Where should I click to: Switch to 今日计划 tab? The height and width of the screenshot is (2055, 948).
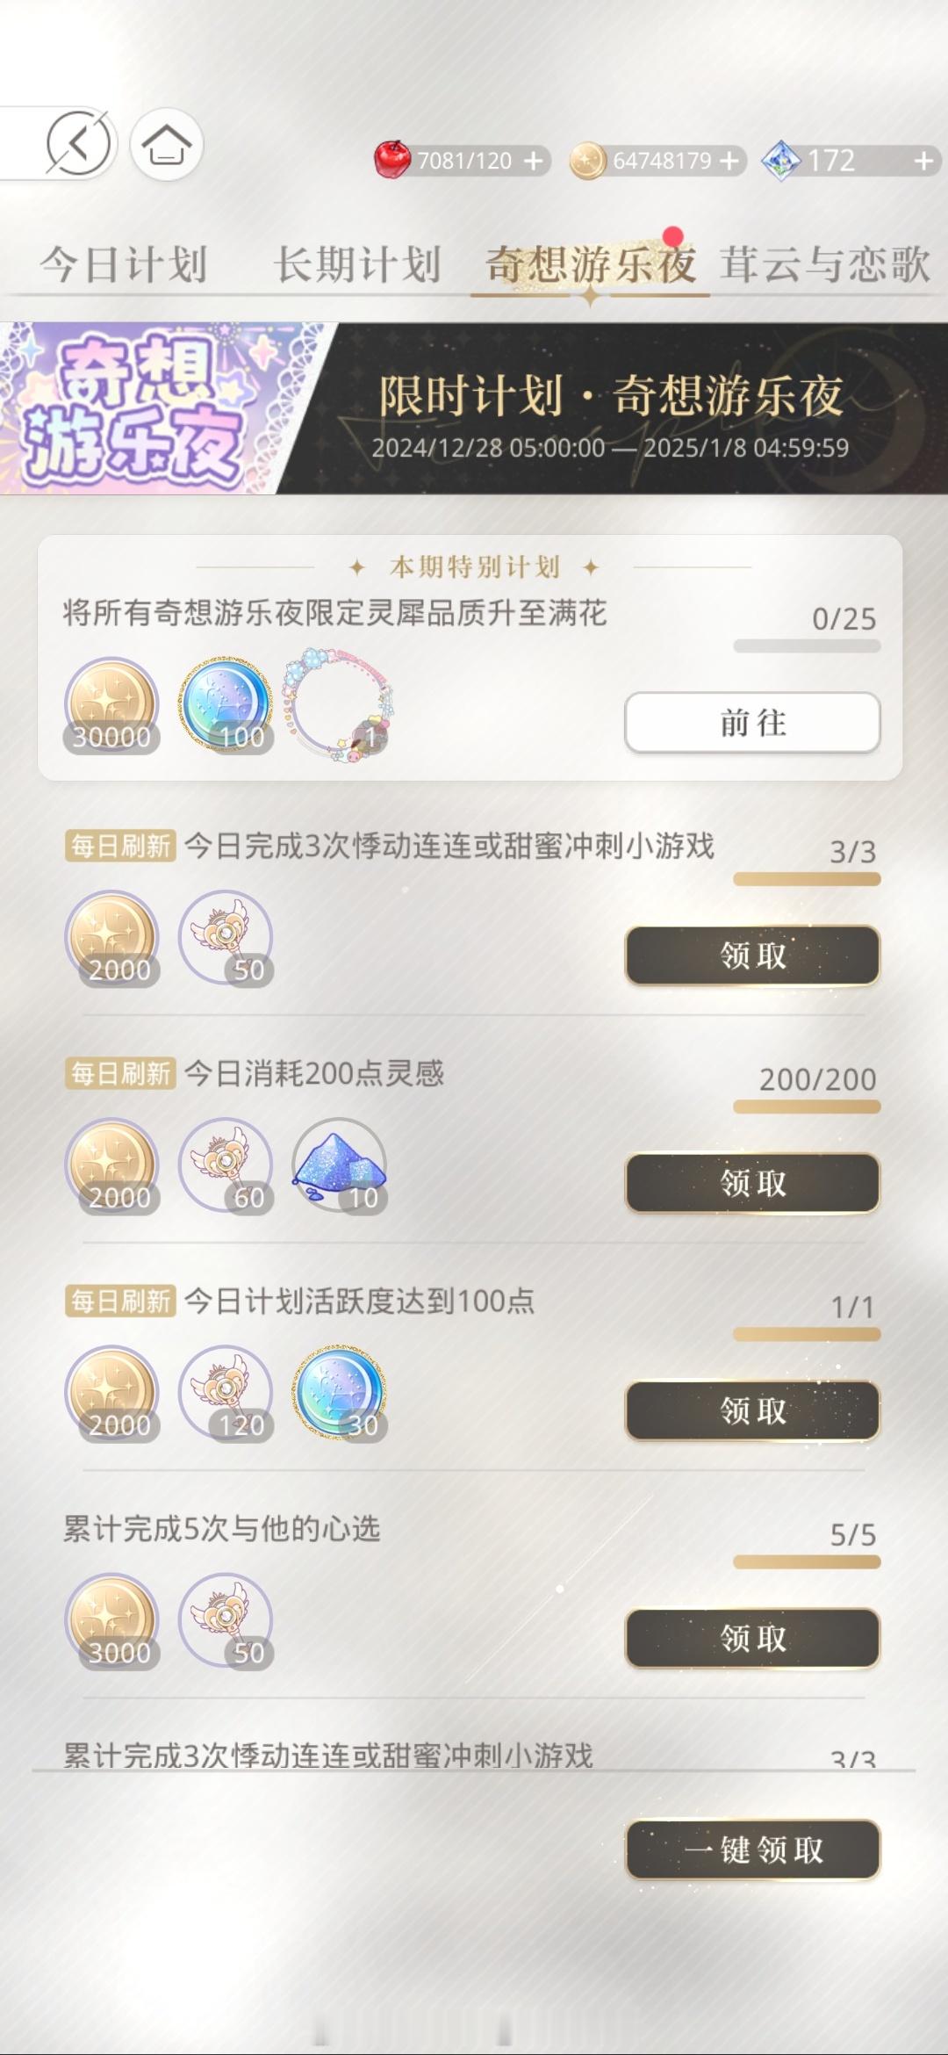click(123, 264)
